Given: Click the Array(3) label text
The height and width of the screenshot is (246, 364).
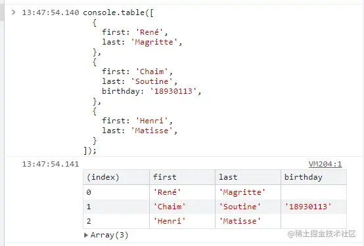Looking at the screenshot, I should 109,235.
